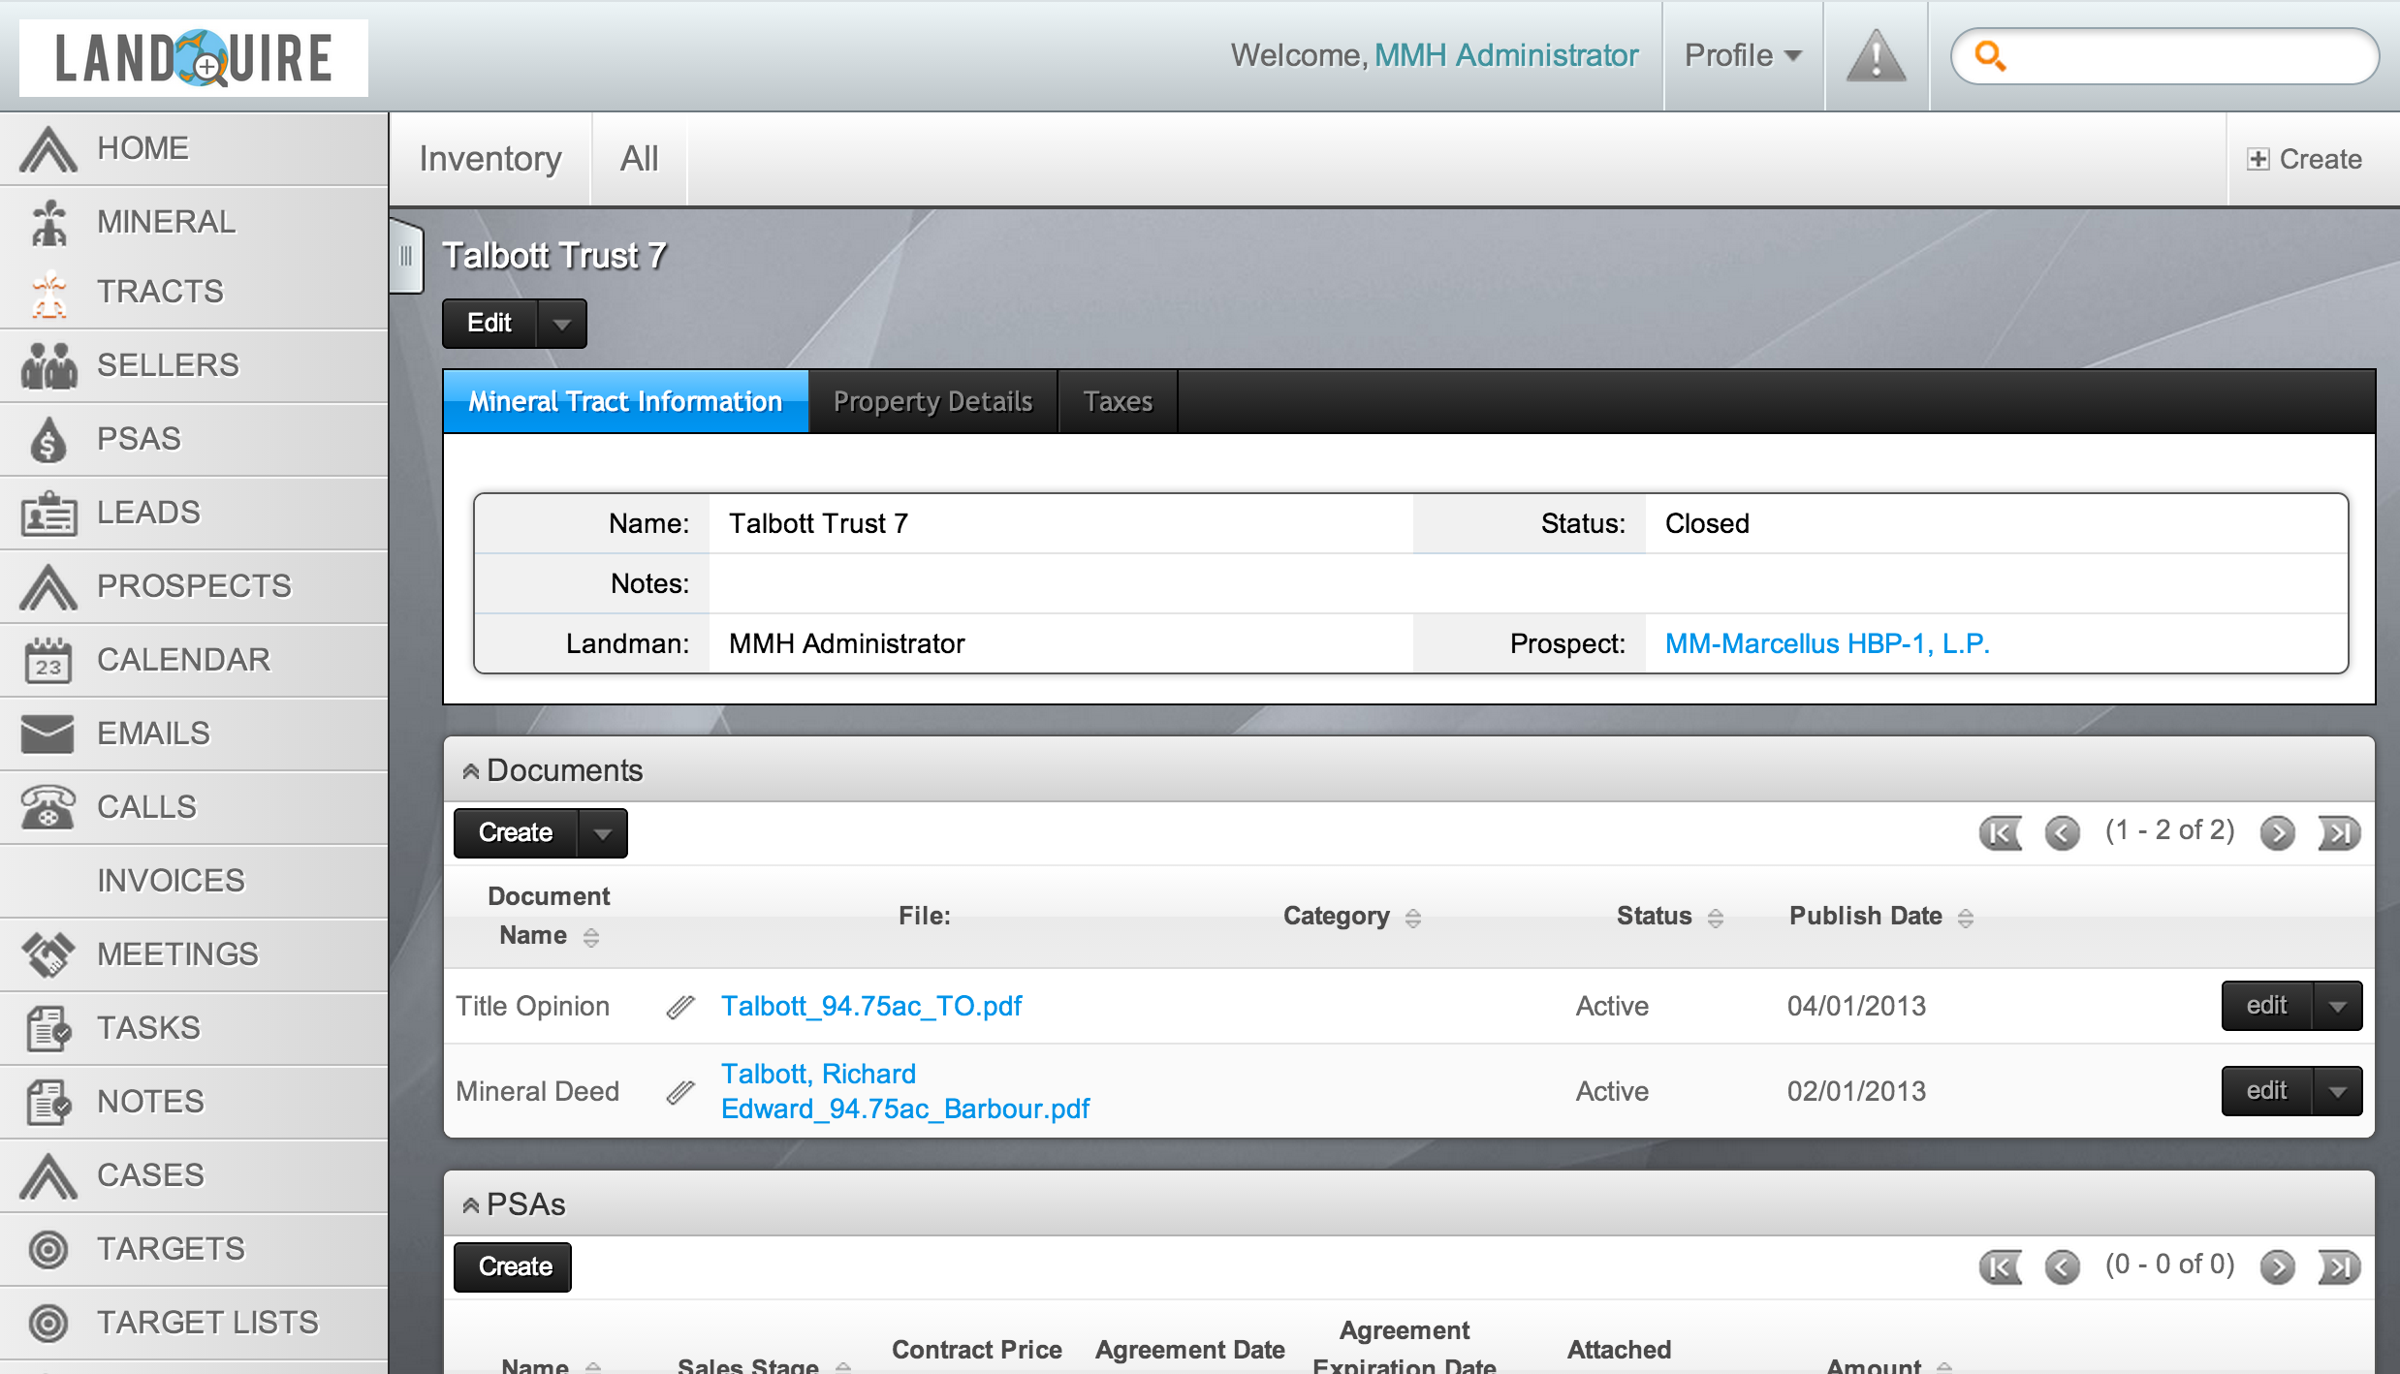
Task: Click the orange search magnifier icon
Action: pos(1990,56)
